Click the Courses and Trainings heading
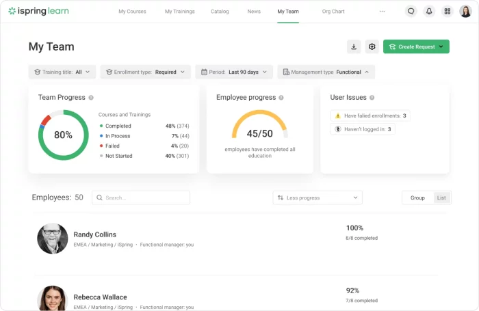The height and width of the screenshot is (311, 479). click(x=125, y=115)
